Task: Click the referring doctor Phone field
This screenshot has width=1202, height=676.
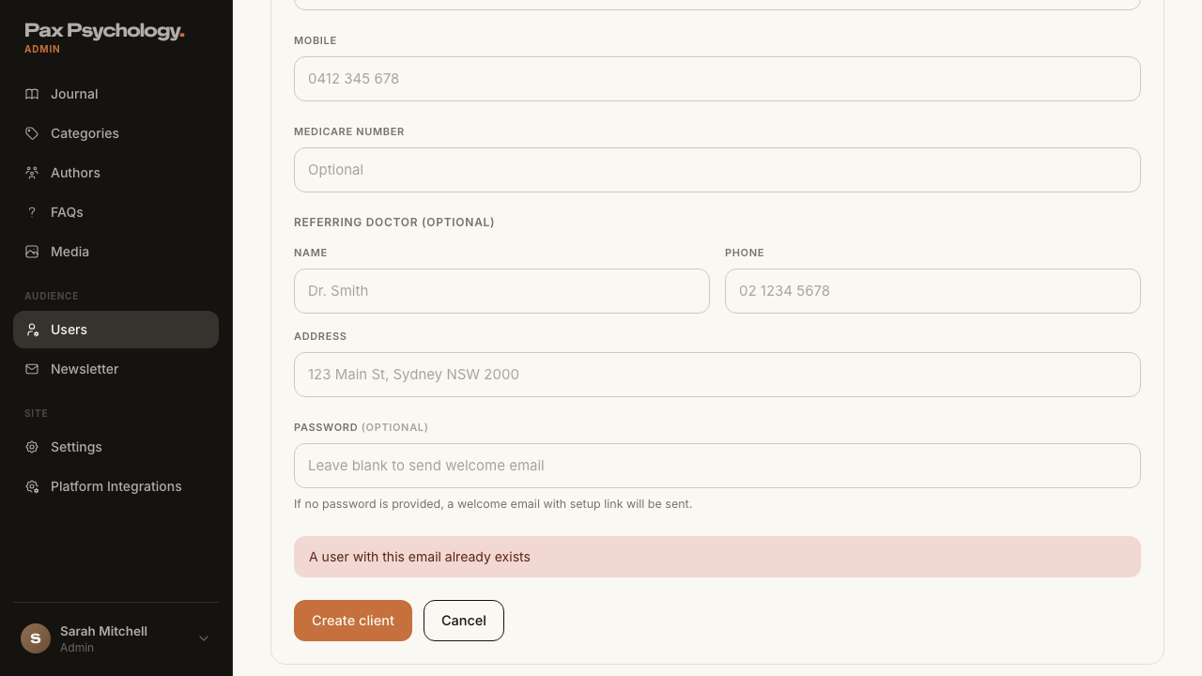Action: (932, 291)
